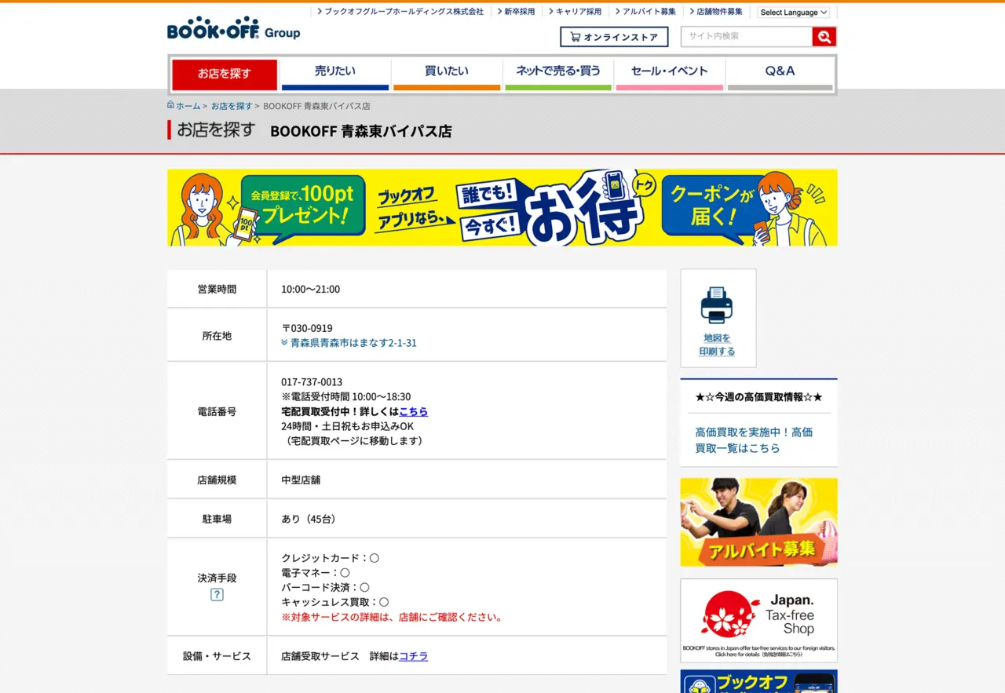Select the ネットで売る・買う navigation tab
The height and width of the screenshot is (693, 1005).
coord(558,75)
